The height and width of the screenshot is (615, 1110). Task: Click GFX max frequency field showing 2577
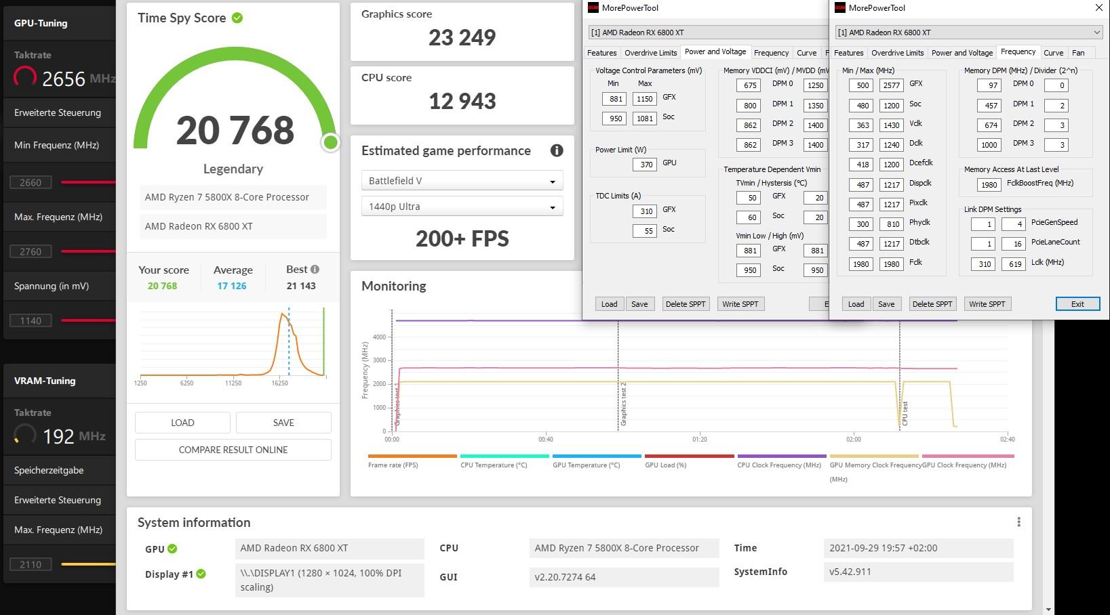pos(892,85)
